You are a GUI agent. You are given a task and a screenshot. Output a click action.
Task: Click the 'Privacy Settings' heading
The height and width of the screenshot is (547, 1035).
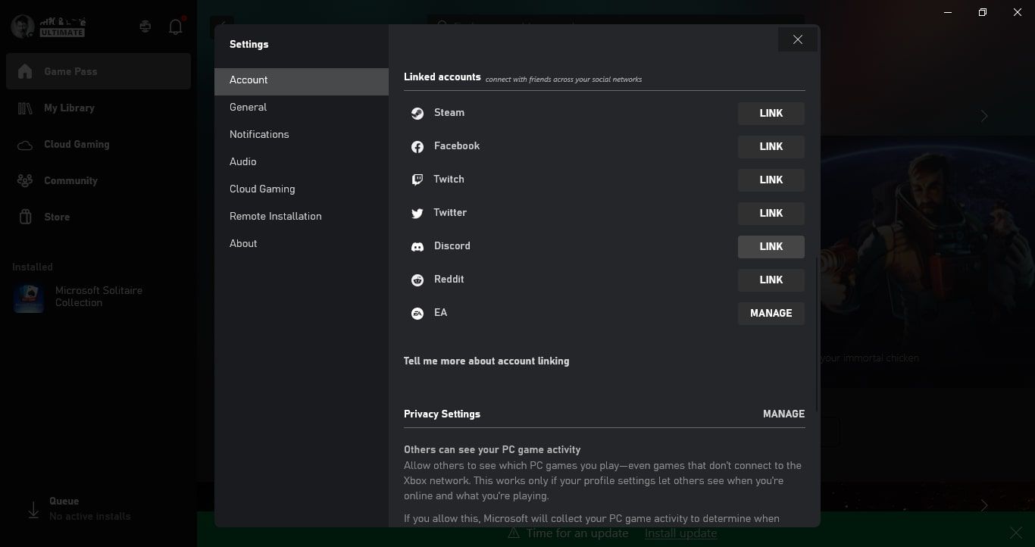tap(442, 414)
